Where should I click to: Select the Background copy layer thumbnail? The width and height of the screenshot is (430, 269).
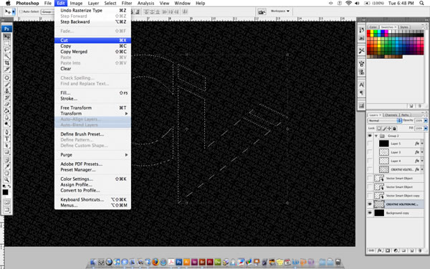click(x=379, y=213)
